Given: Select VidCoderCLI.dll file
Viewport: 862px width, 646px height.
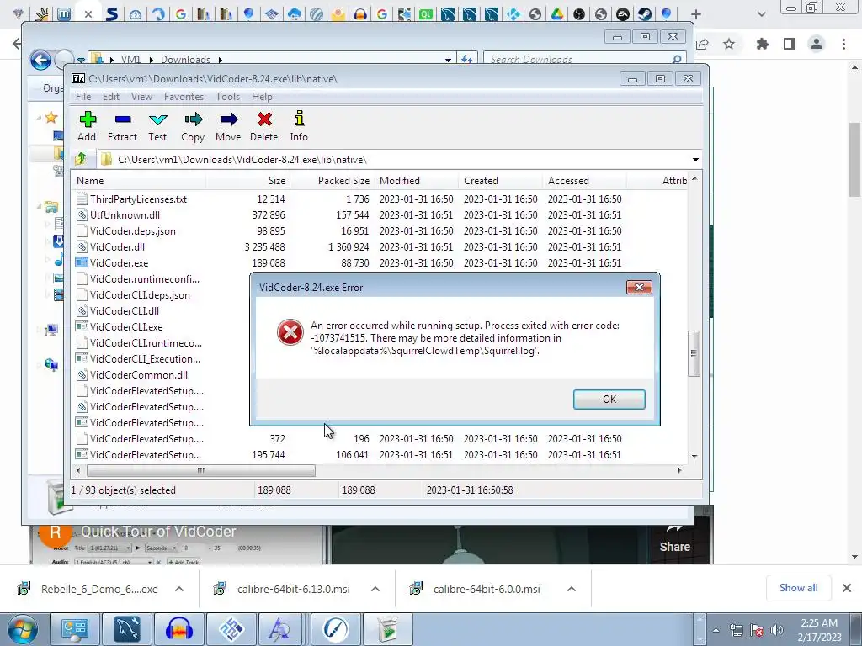Looking at the screenshot, I should pyautogui.click(x=125, y=311).
